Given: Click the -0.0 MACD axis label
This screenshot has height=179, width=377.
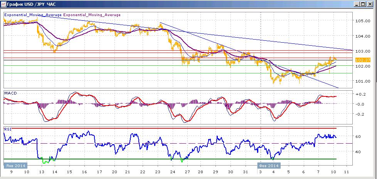Looking at the screenshot, I should point(360,104).
